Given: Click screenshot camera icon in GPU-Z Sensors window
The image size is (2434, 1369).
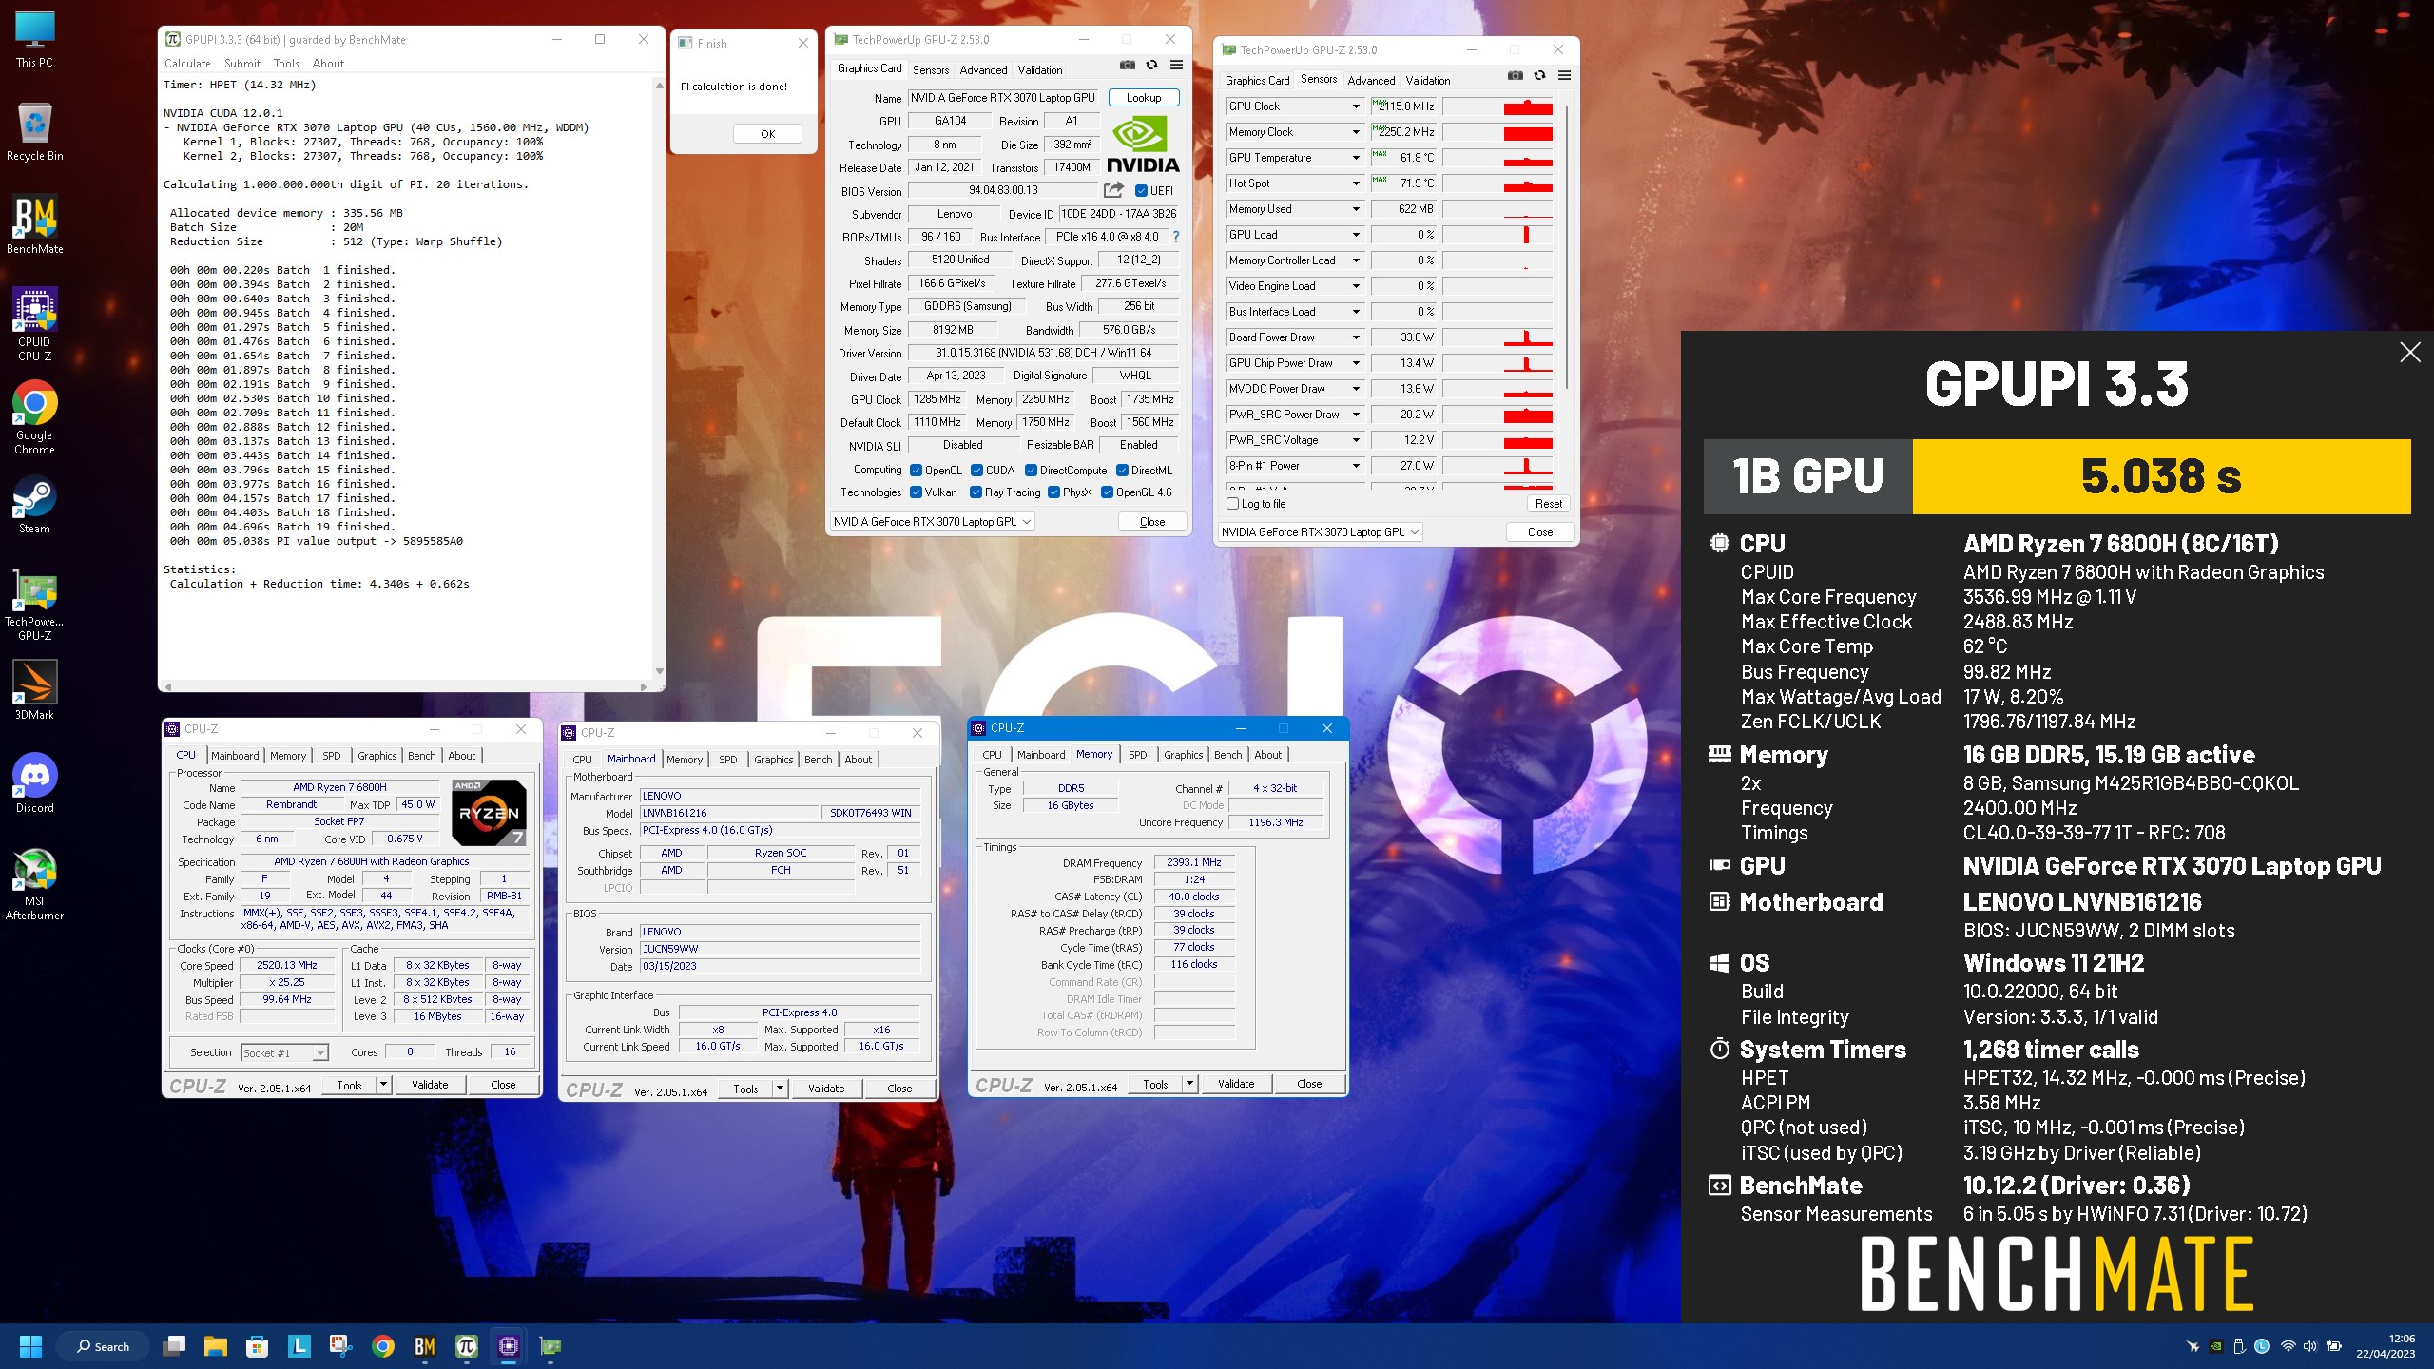Looking at the screenshot, I should [x=1515, y=75].
